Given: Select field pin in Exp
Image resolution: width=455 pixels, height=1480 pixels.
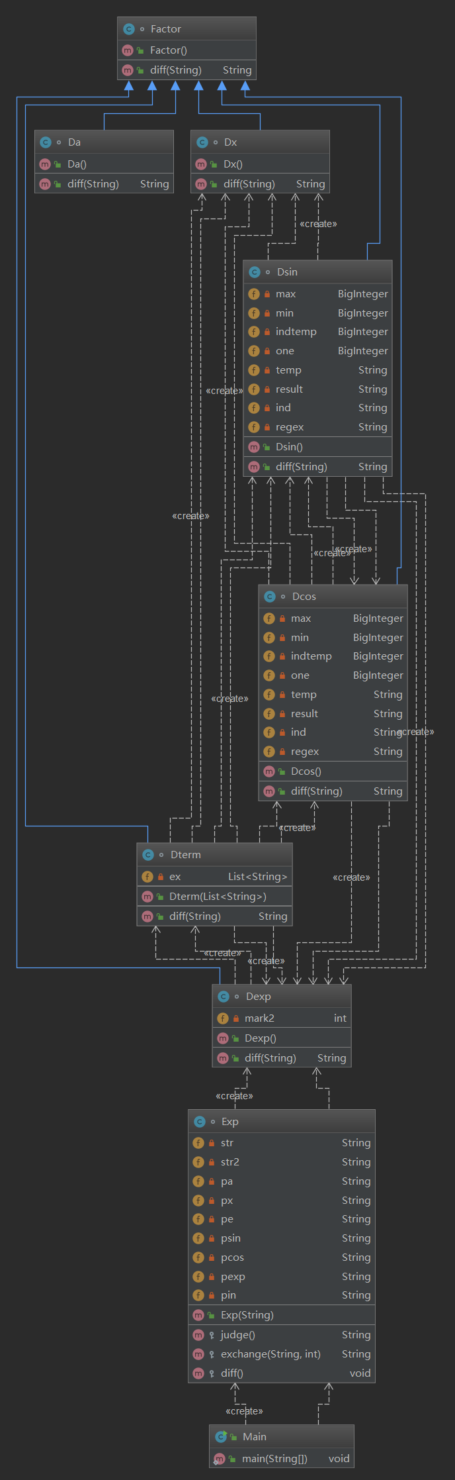Looking at the screenshot, I should [x=228, y=1295].
